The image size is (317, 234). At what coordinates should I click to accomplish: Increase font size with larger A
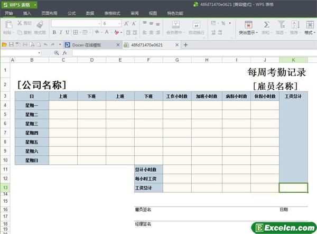click(x=126, y=24)
